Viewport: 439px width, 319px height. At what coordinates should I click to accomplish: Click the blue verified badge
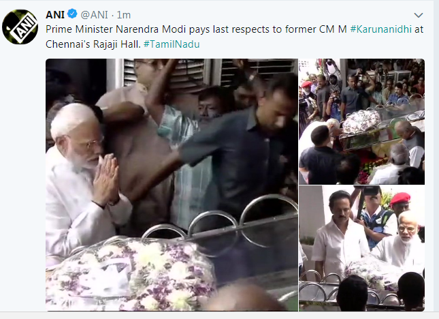tap(73, 14)
